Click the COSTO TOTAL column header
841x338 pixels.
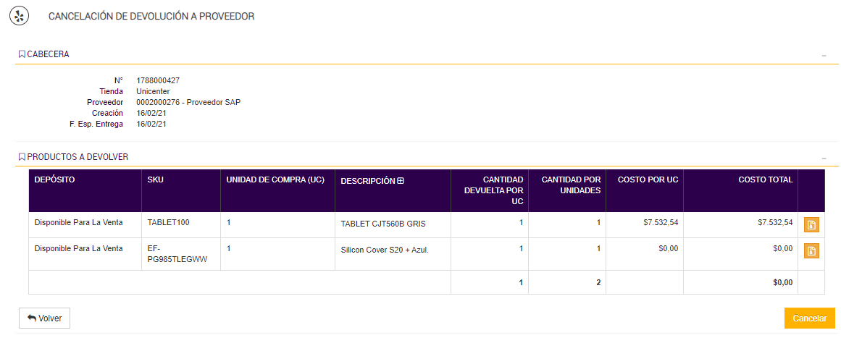[765, 179]
